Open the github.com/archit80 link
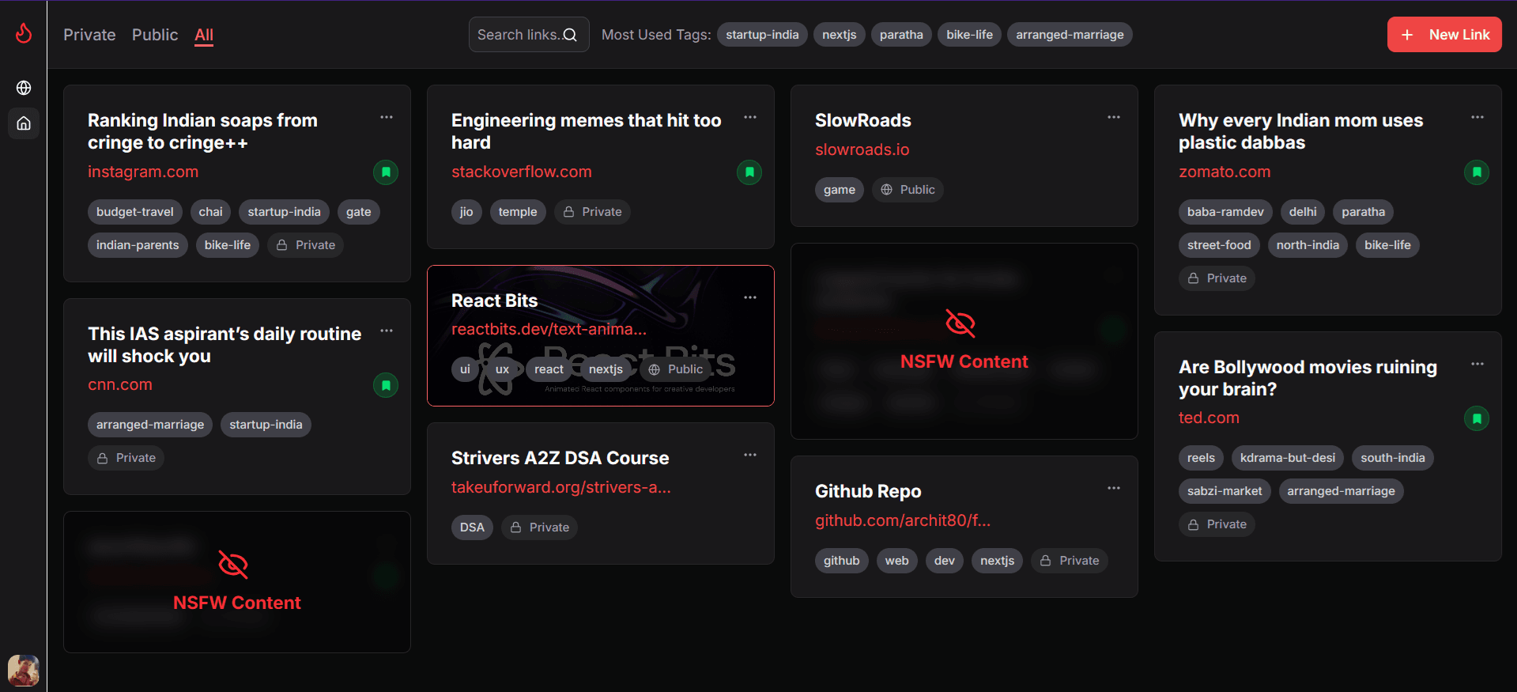 pyautogui.click(x=902, y=520)
